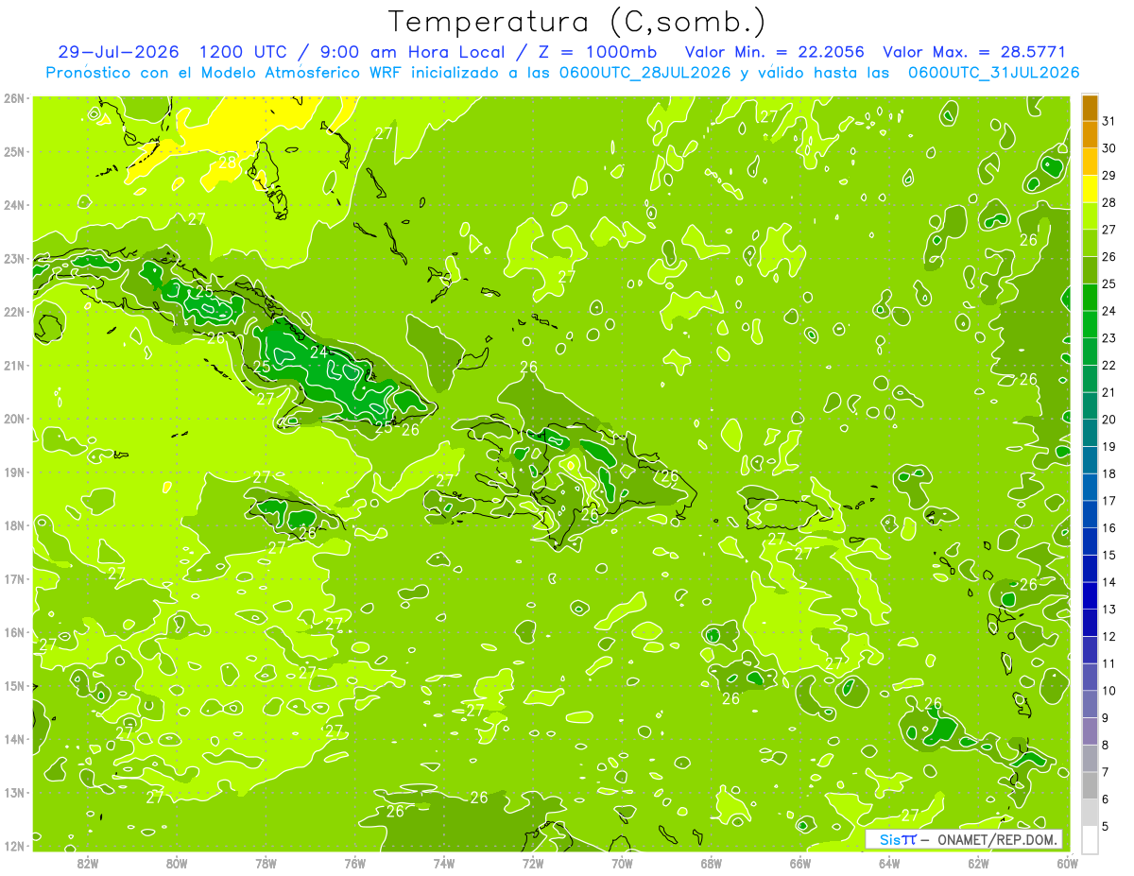Click the bright green 24–25 color bar swatch
Viewport: 1134px width, 876px height.
point(1090,298)
